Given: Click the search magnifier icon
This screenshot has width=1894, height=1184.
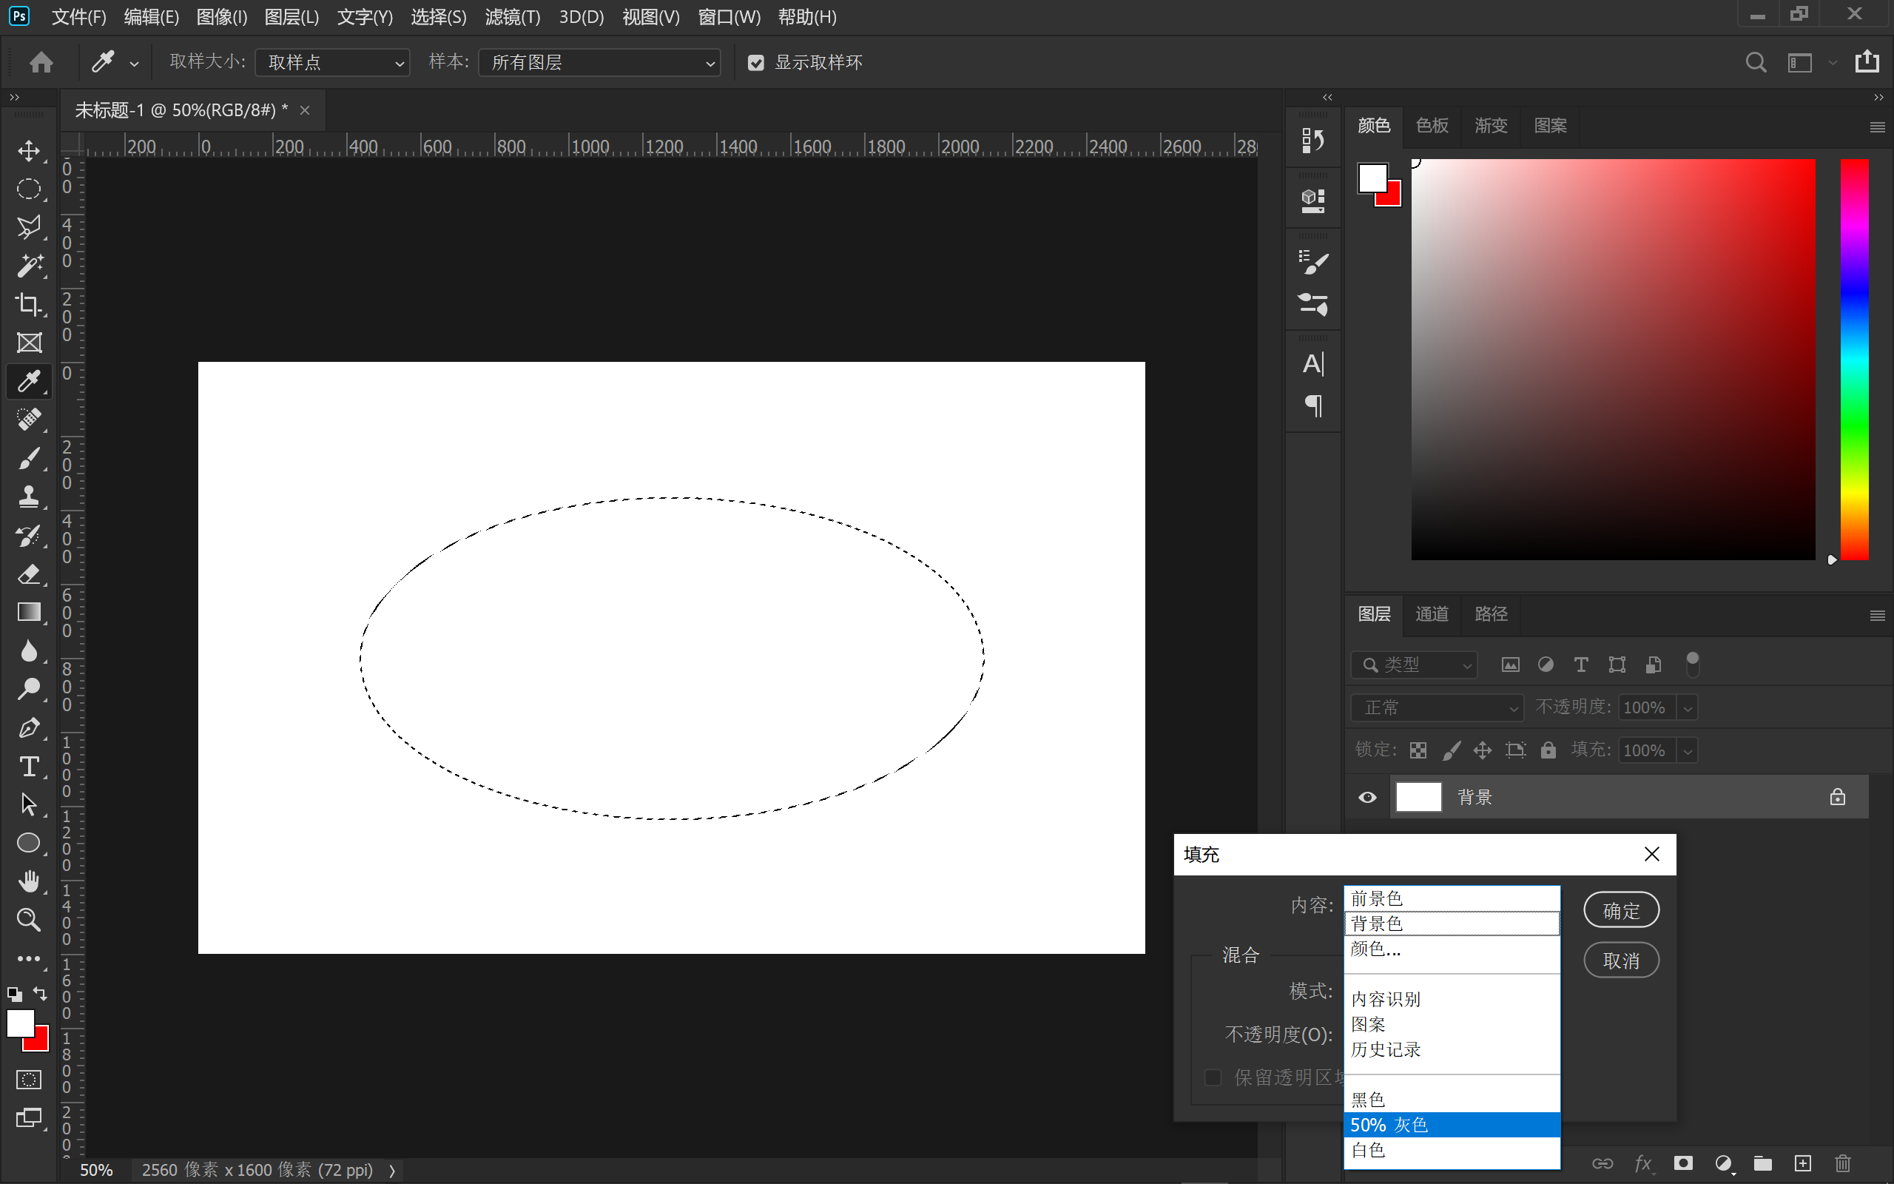Looking at the screenshot, I should [x=1756, y=62].
